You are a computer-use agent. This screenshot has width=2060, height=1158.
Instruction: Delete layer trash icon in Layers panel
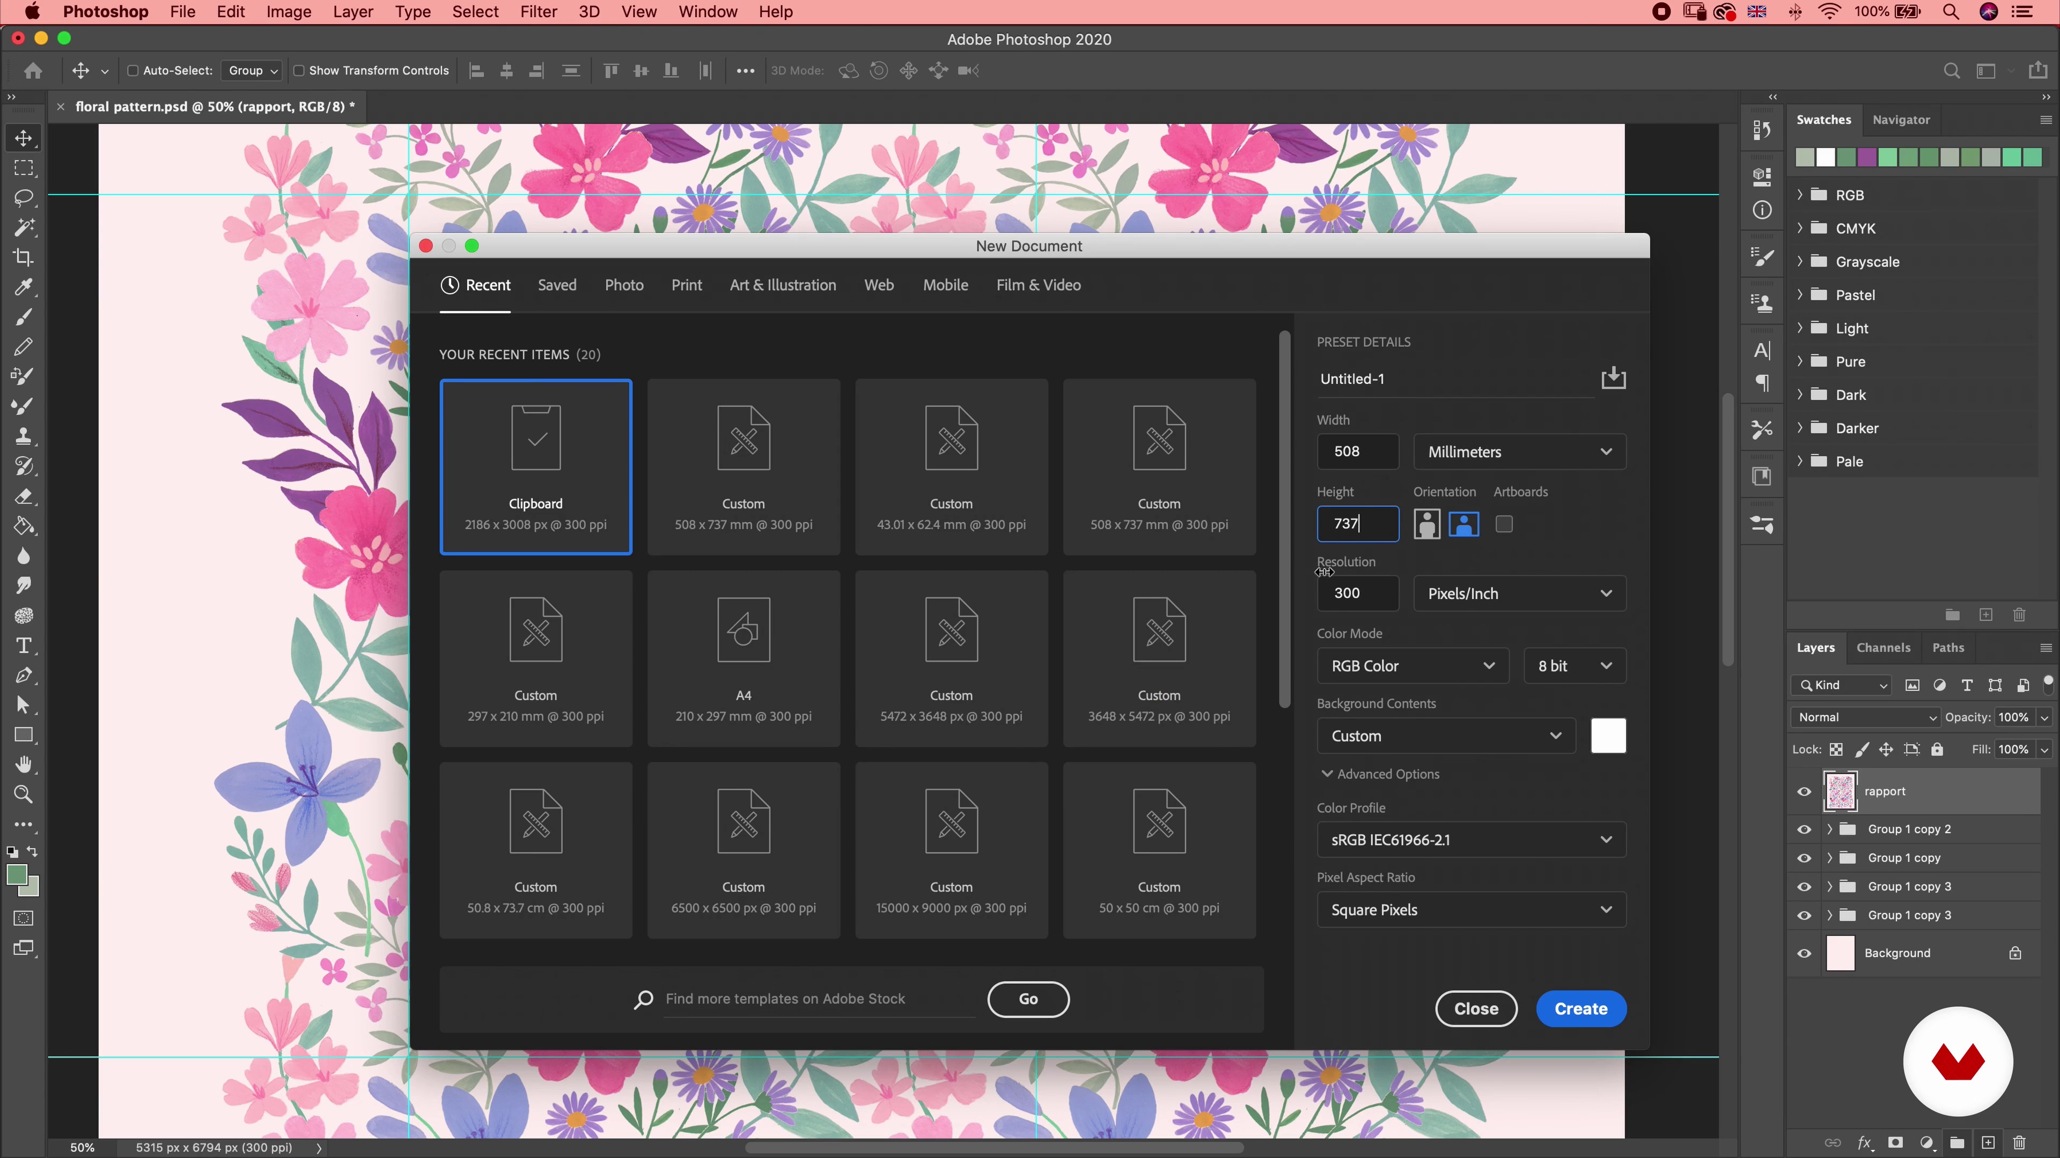2019,1143
